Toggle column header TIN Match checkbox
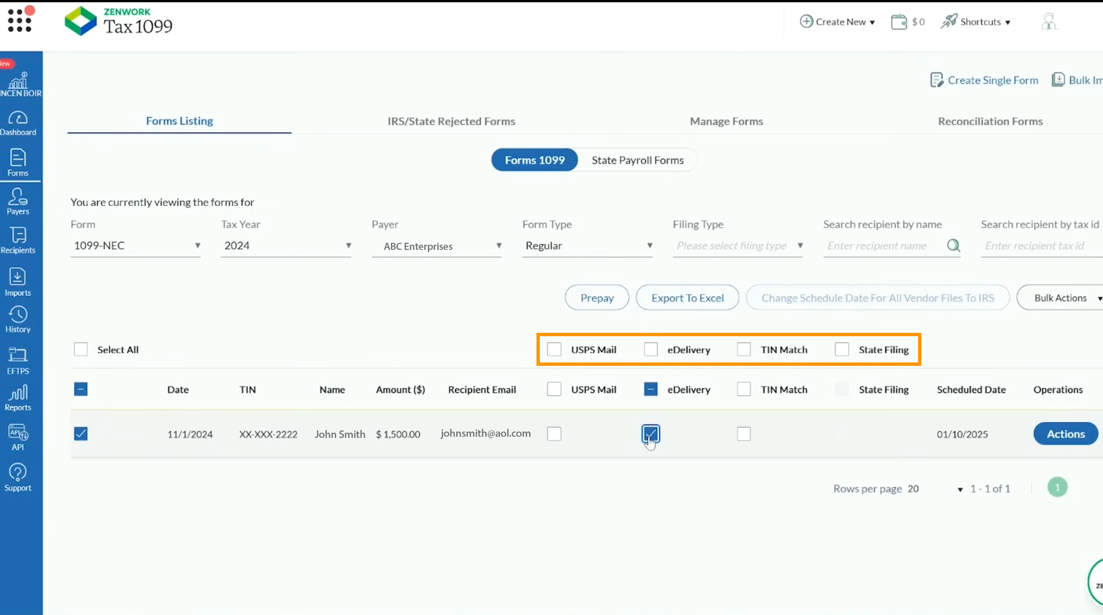 744,389
